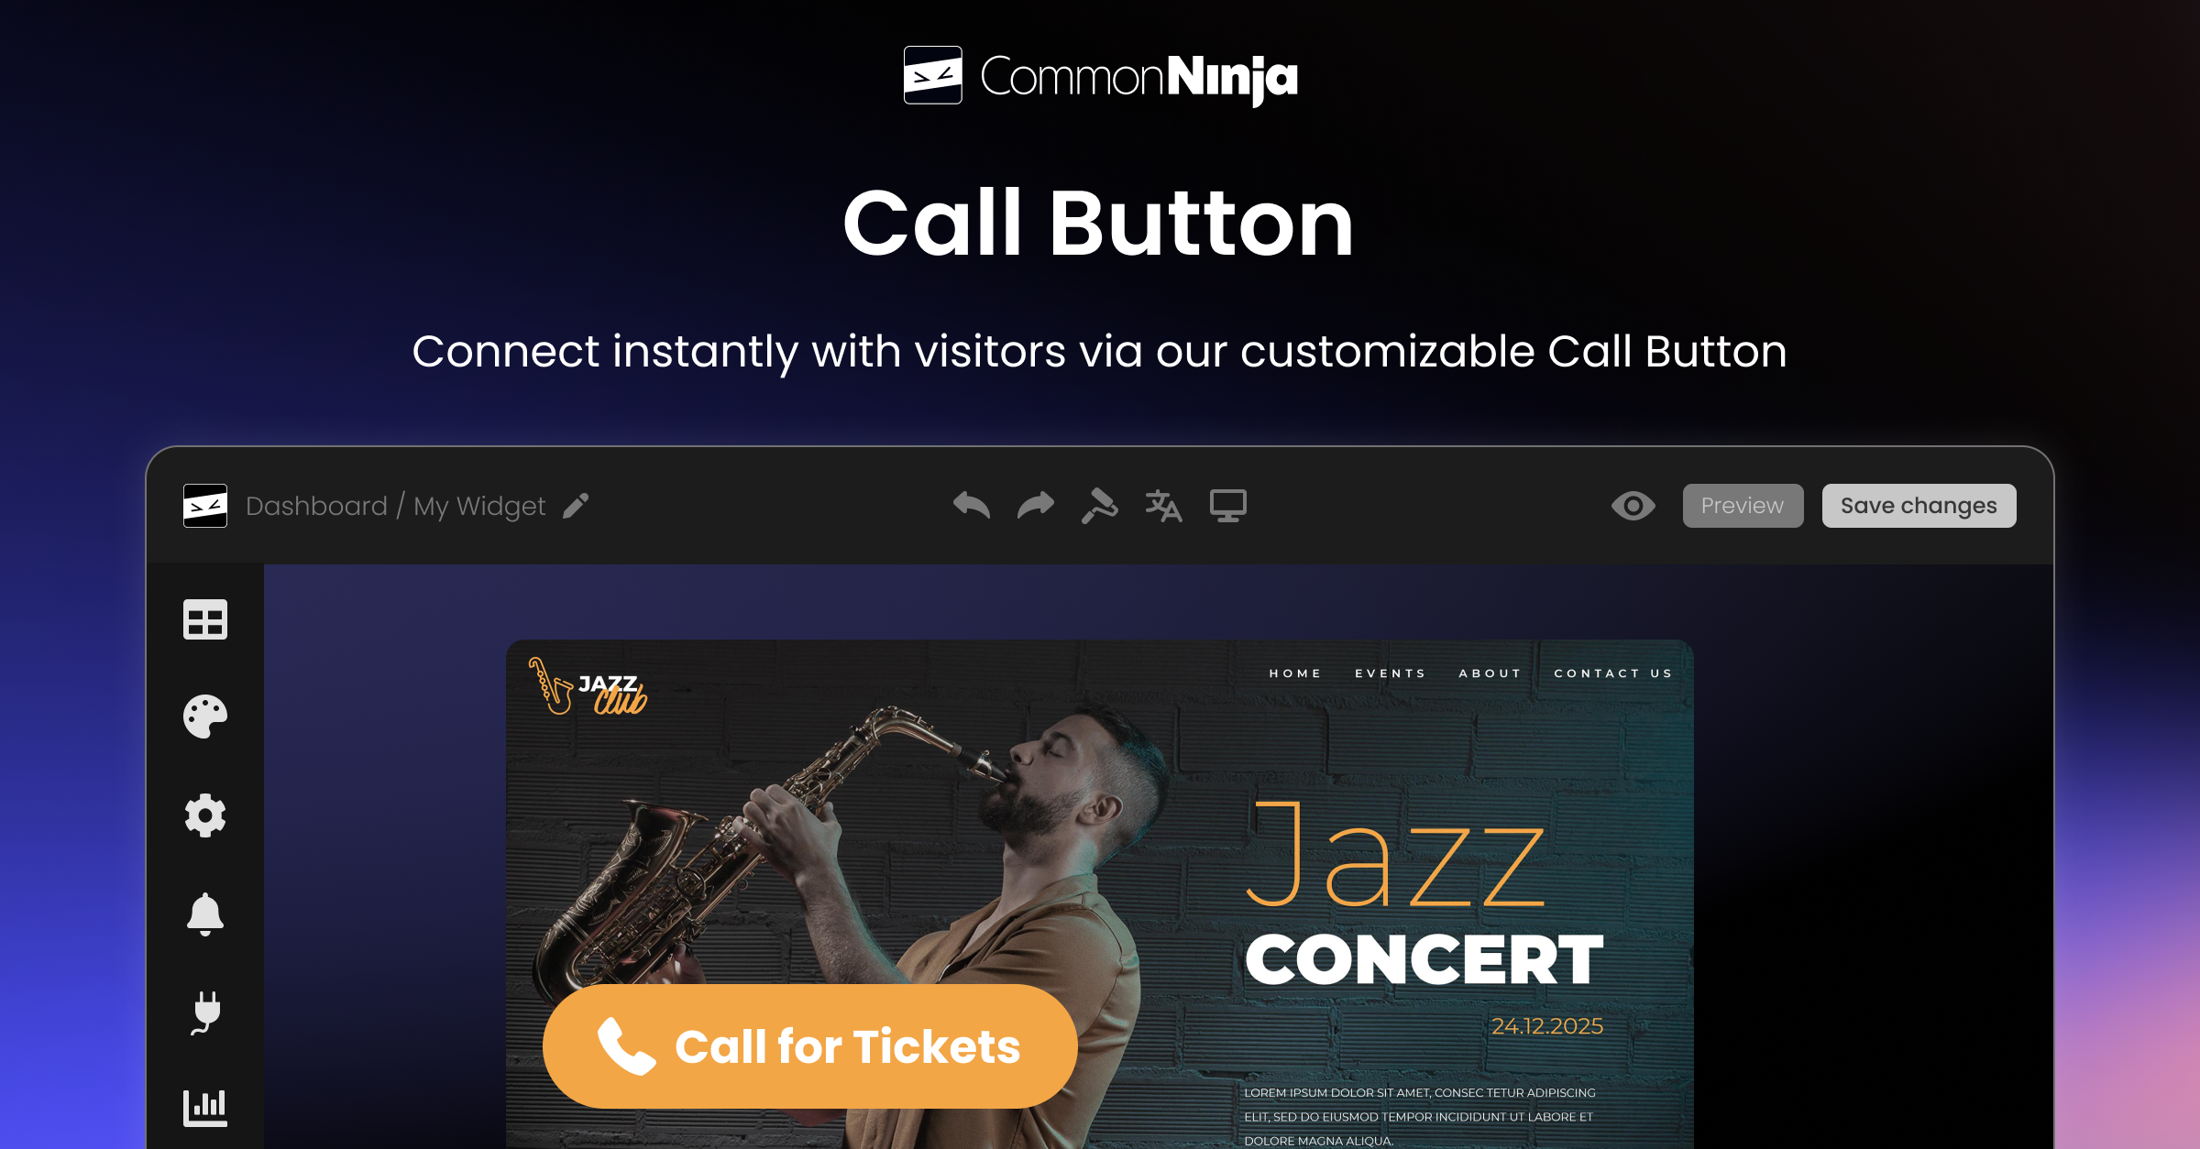The image size is (2200, 1149).
Task: Click the Common Ninja logo in the editor header
Action: point(205,506)
